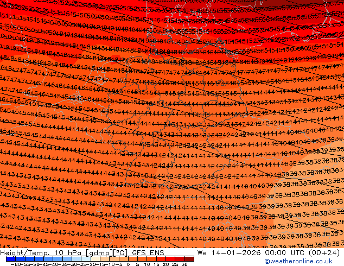344x266 pixels.
Task: Pick the legend swatch between 0 and 5
Action: coord(133,259)
